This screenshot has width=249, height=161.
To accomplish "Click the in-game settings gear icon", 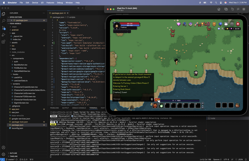I will (x=232, y=24).
